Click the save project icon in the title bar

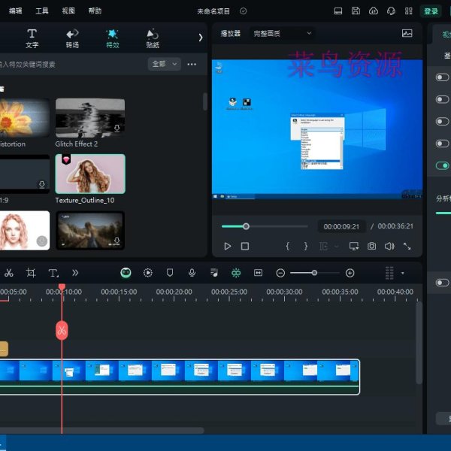(355, 11)
